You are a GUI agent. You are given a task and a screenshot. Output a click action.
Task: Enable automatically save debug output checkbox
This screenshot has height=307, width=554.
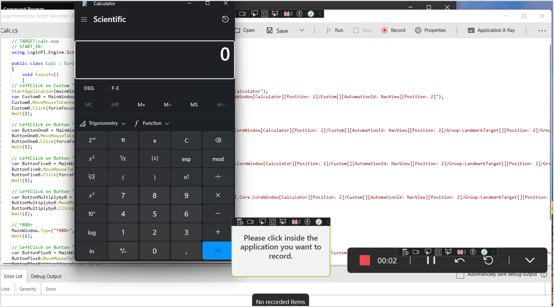point(460,275)
